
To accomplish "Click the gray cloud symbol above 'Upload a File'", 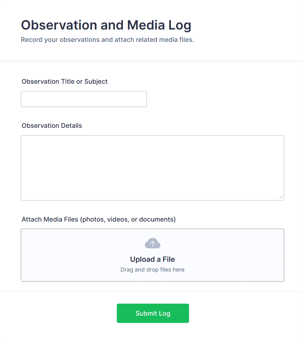I will [152, 243].
